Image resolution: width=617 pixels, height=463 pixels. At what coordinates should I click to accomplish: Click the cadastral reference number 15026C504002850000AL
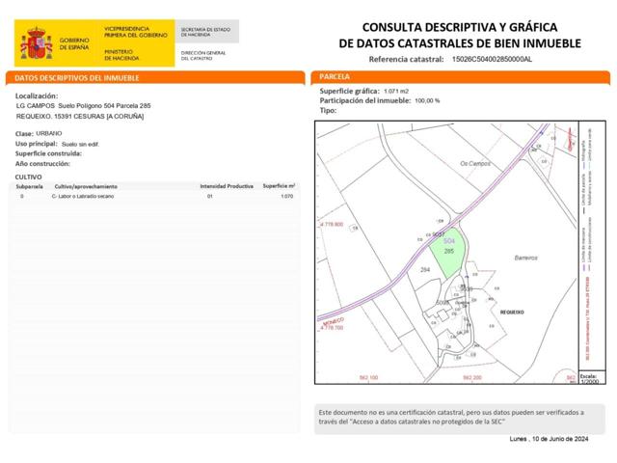tap(492, 59)
